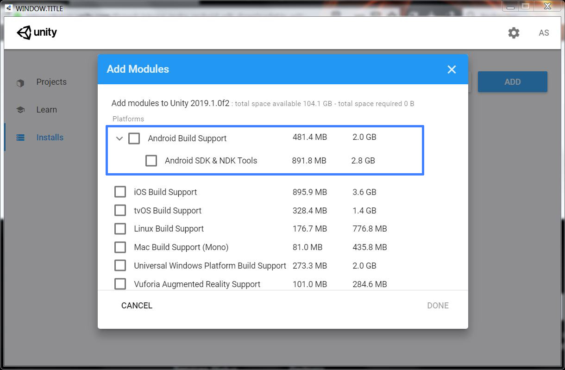The image size is (565, 370).
Task: Click the Universal Windows Platform Build Support label
Action: [x=210, y=266]
